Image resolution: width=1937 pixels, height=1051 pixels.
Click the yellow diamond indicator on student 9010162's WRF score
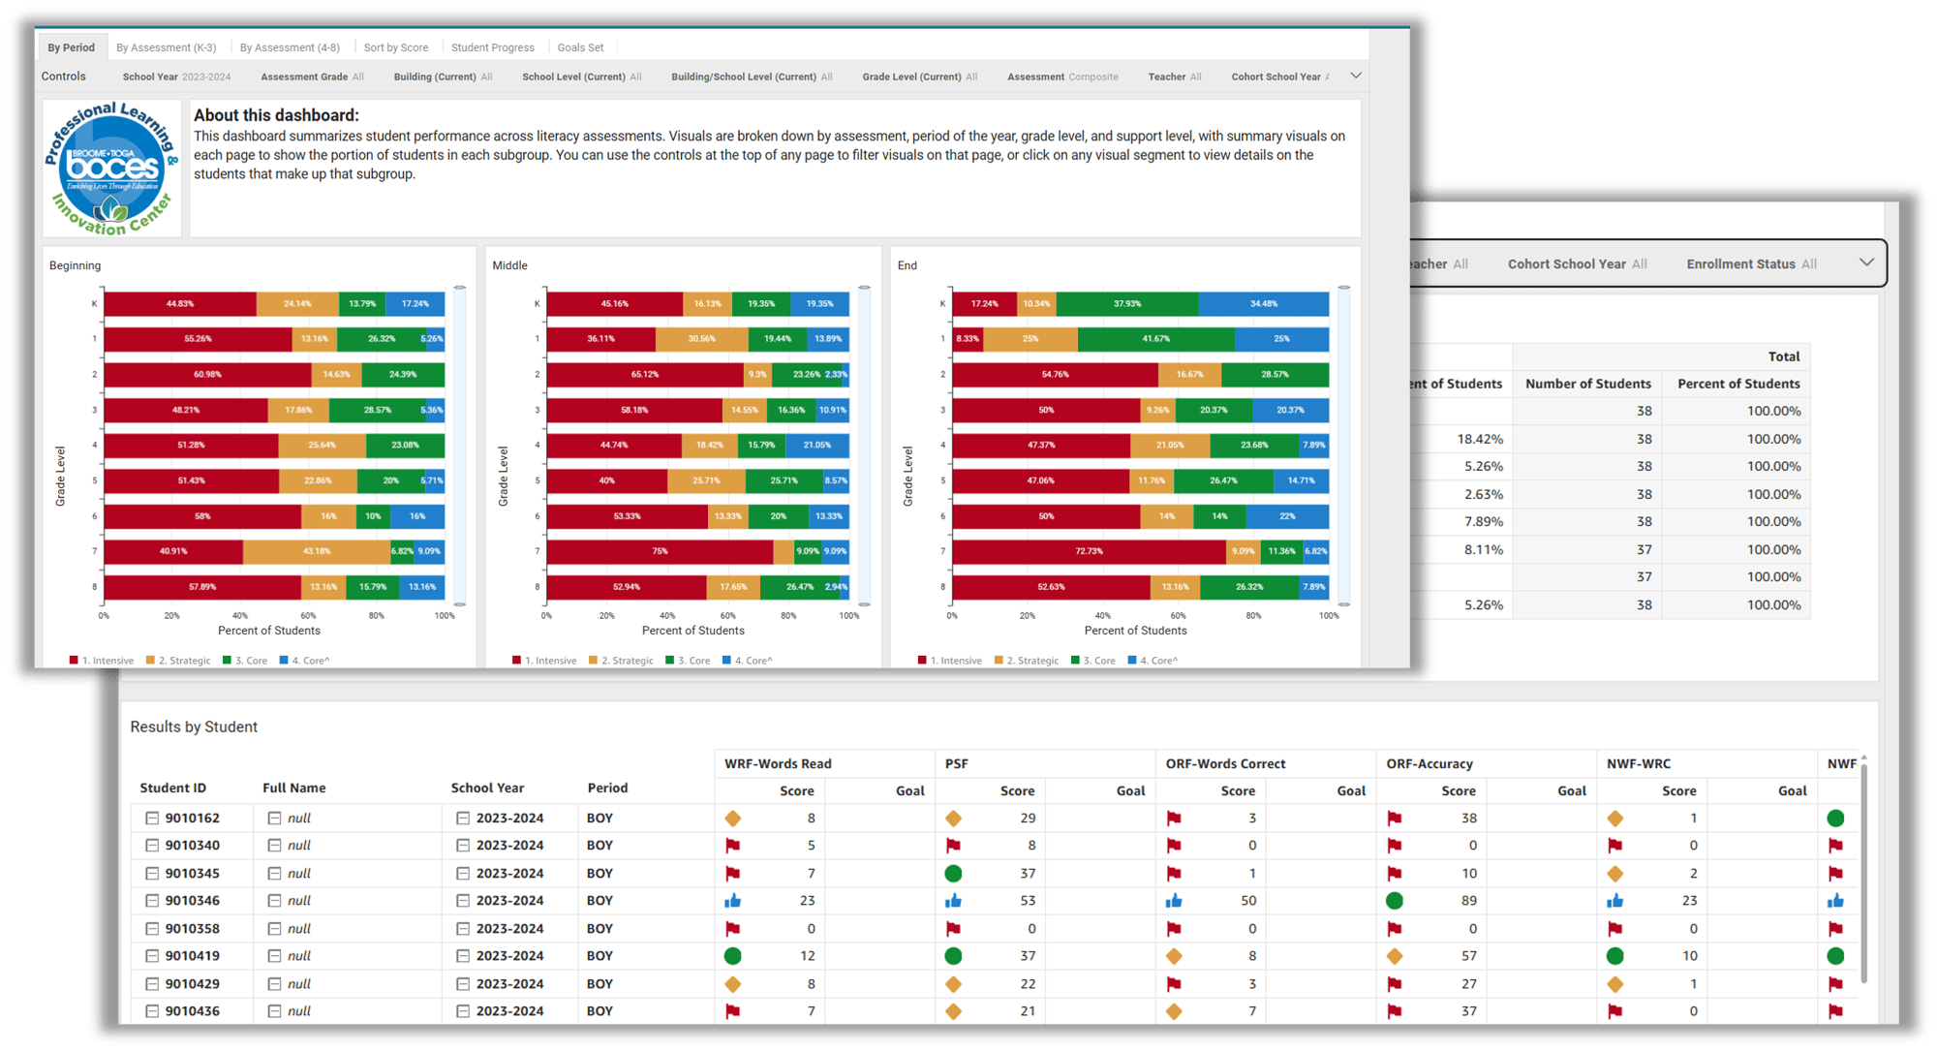(x=733, y=818)
